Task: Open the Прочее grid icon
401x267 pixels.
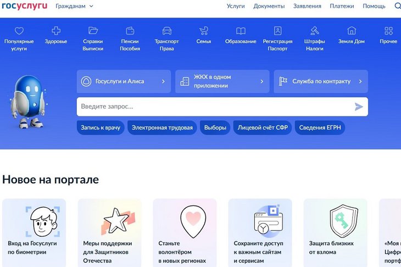Action: pyautogui.click(x=388, y=31)
